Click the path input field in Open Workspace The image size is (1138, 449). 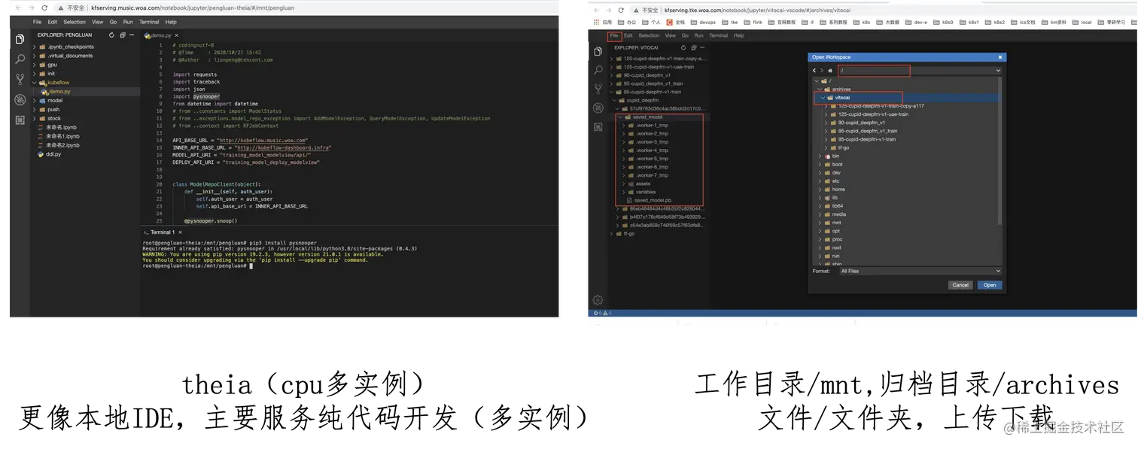916,71
